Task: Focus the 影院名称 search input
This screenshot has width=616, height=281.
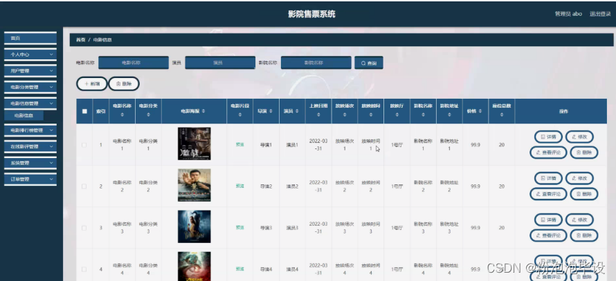Action: (316, 63)
